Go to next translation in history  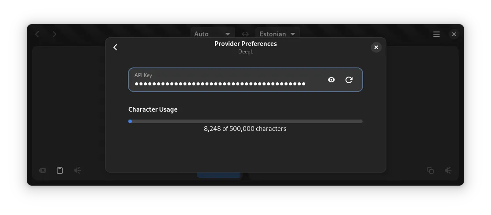[55, 34]
